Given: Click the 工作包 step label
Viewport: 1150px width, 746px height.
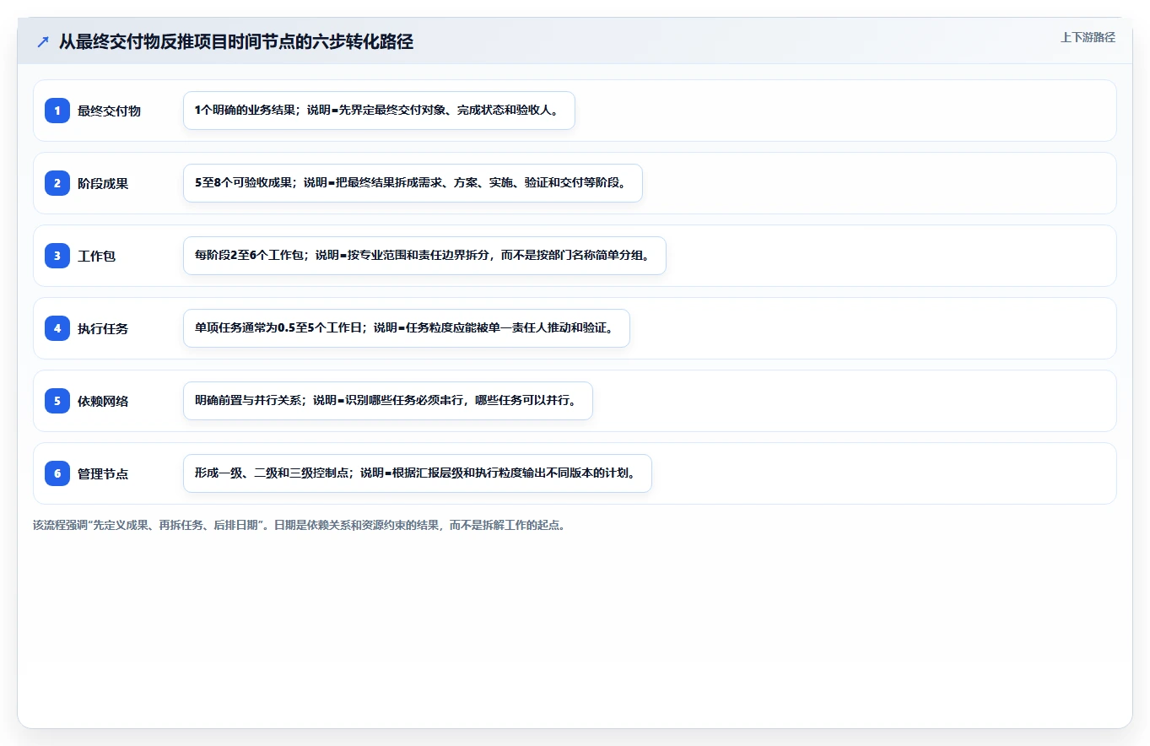Looking at the screenshot, I should 96,256.
